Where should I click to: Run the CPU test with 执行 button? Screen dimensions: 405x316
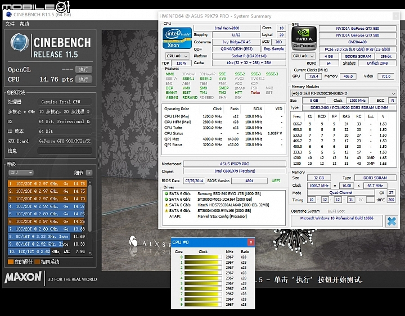[x=84, y=79]
